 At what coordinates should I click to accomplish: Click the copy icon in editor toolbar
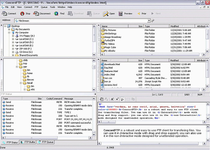coord(133,99)
